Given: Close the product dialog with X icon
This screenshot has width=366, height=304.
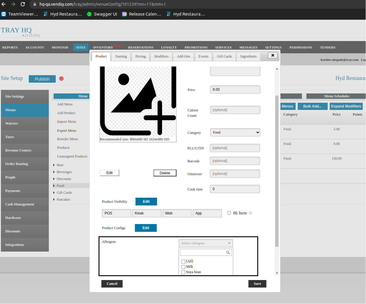Looking at the screenshot, I should coord(273,55).
